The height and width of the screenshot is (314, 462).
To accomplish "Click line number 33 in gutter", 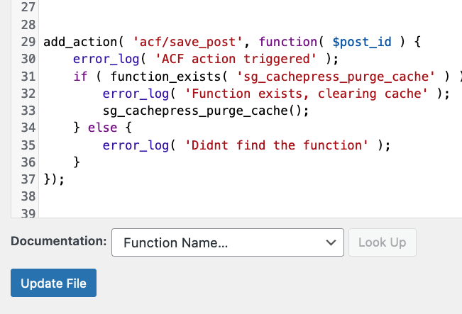I will click(x=28, y=111).
